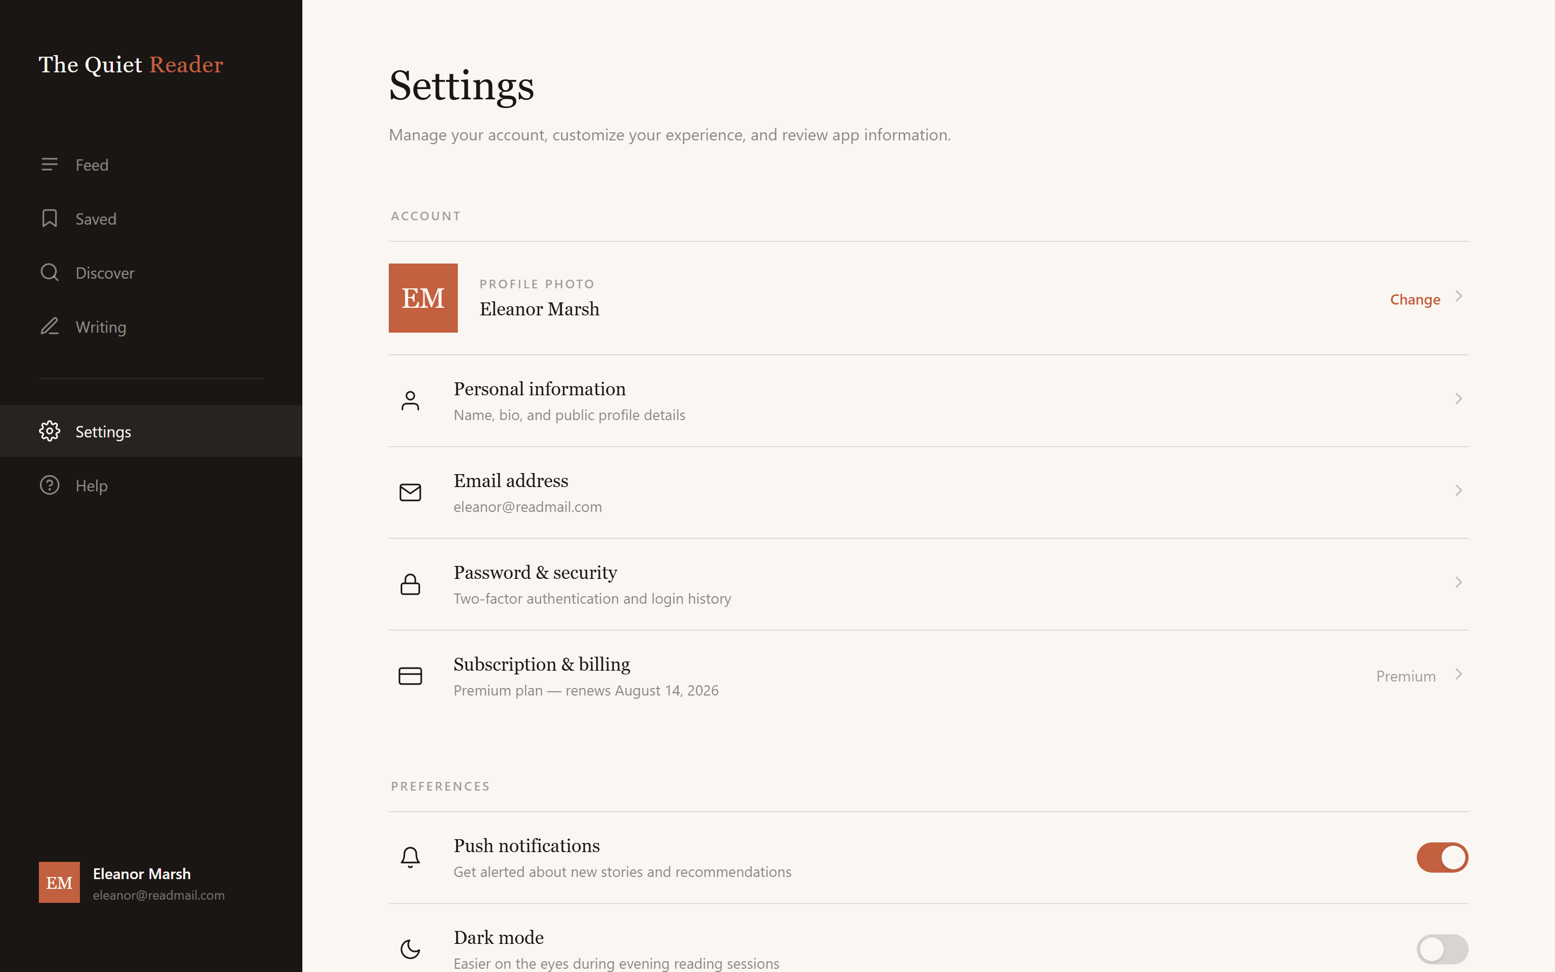Open Email address row chevron
Image resolution: width=1555 pixels, height=972 pixels.
pos(1458,490)
